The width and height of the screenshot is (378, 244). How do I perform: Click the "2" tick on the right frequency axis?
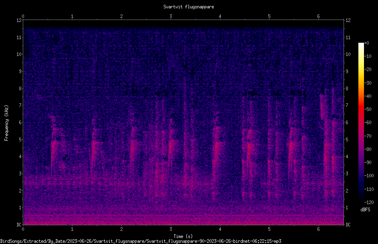point(347,190)
